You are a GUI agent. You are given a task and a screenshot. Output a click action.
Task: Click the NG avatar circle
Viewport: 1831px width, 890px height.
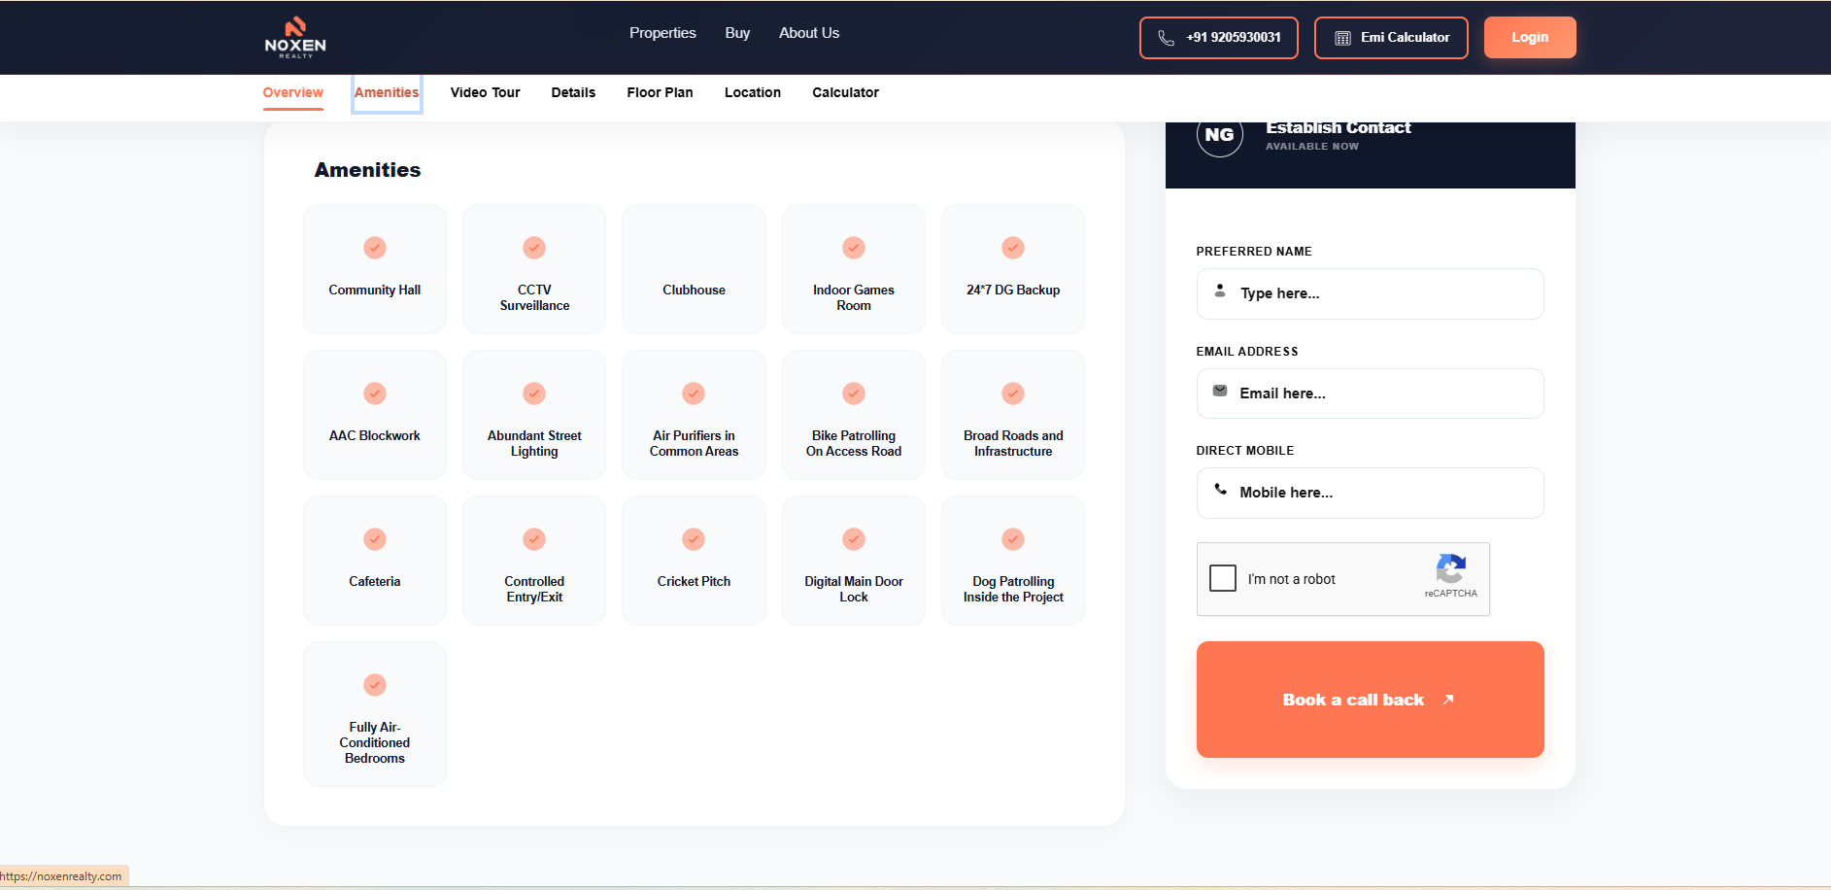click(1219, 135)
